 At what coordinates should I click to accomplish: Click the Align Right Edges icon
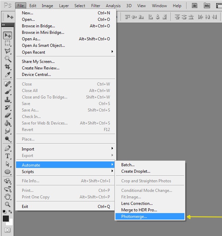[x=165, y=17]
